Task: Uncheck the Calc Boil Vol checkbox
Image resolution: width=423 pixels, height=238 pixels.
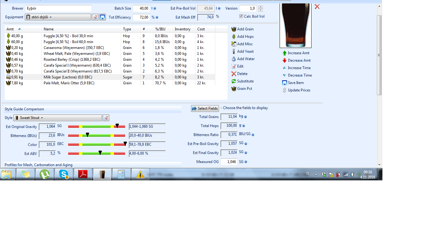Action: pos(241,16)
